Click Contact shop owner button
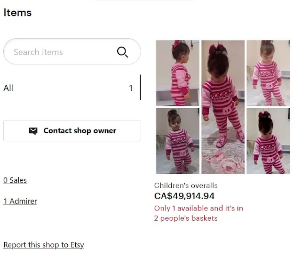 (72, 130)
